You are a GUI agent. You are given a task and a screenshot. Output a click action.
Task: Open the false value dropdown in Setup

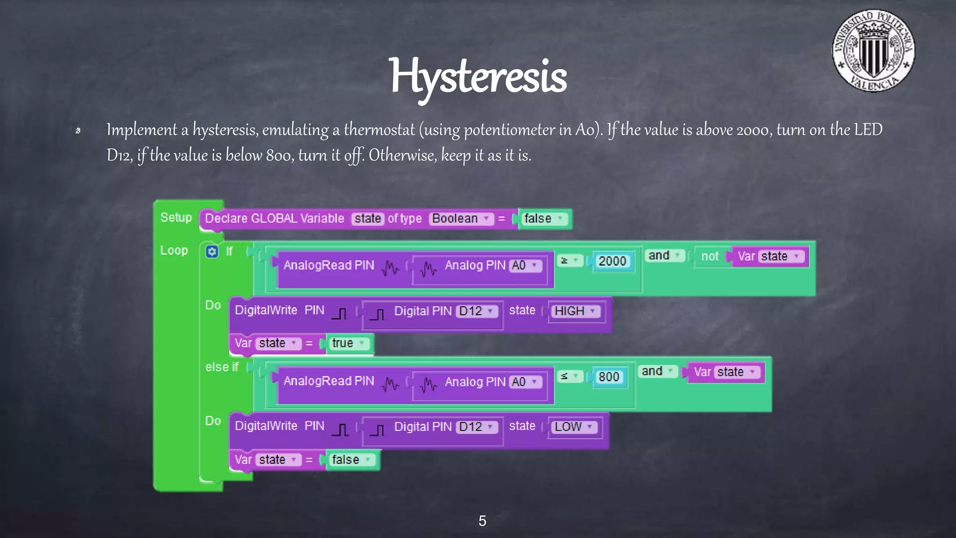(x=544, y=219)
